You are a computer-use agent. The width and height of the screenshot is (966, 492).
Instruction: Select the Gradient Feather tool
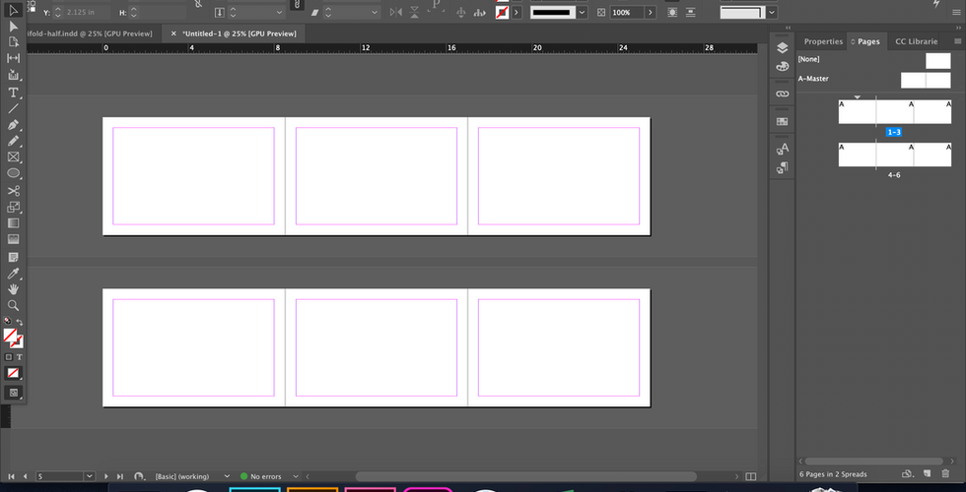pos(13,239)
